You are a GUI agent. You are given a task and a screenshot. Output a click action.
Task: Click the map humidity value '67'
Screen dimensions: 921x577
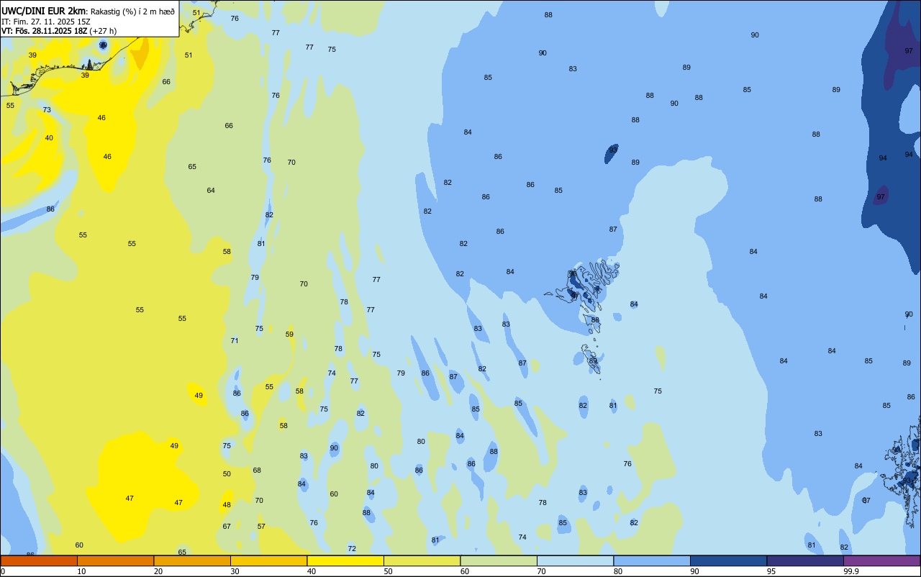click(x=227, y=526)
